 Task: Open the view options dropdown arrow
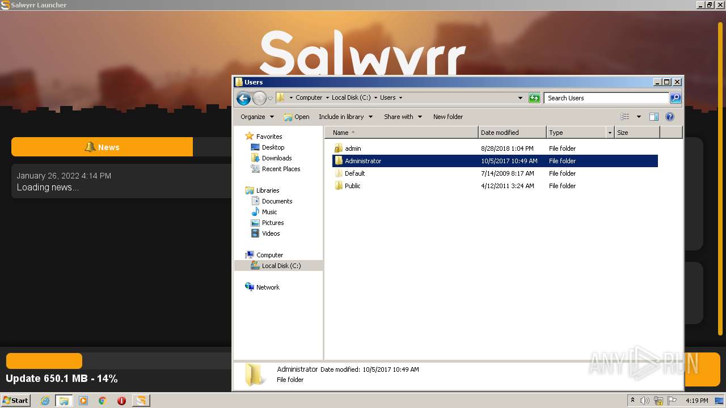(639, 117)
